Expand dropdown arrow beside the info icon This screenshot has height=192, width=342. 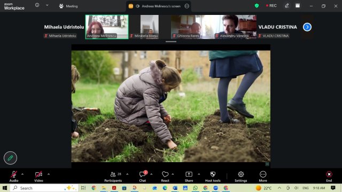[x=47, y=5]
